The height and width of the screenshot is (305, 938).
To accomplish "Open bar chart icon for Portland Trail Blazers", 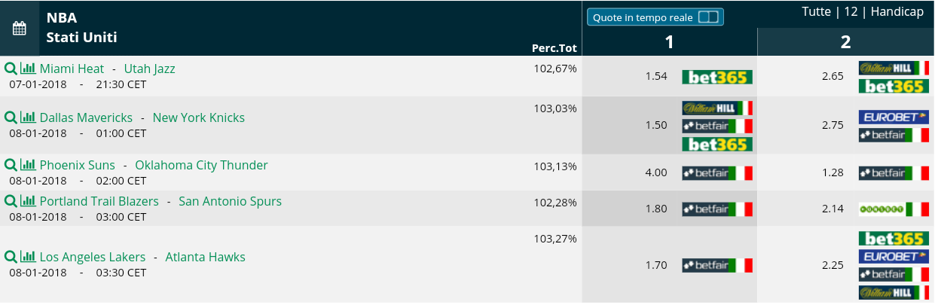I will pos(28,201).
